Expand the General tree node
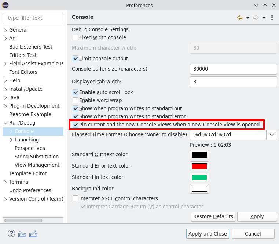Viewport: 279px width, 244px height. [5, 30]
